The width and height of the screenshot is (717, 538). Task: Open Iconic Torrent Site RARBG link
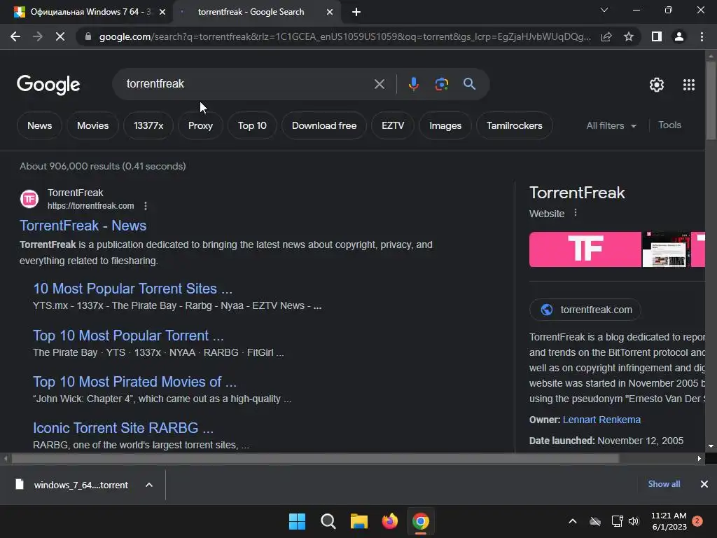pyautogui.click(x=123, y=428)
